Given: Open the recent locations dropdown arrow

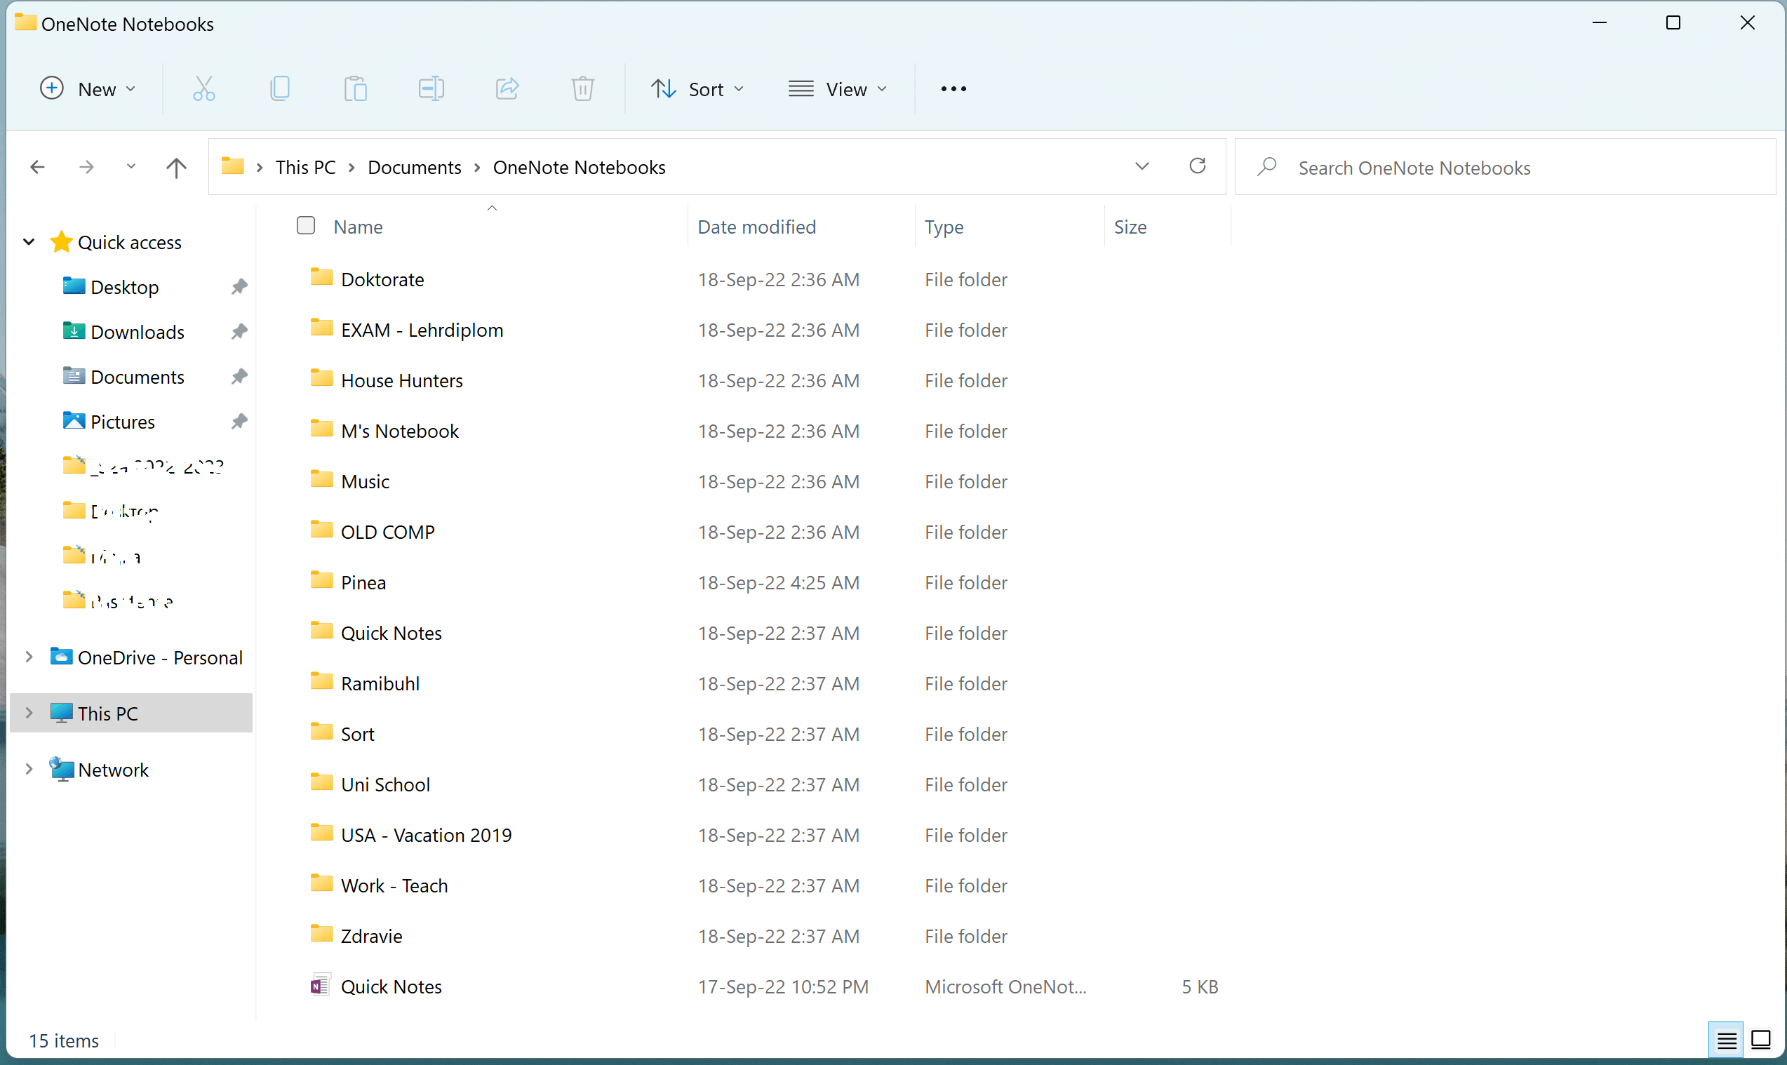Looking at the screenshot, I should click(130, 167).
